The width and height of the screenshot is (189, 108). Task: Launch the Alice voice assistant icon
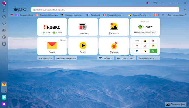pyautogui.click(x=4, y=104)
